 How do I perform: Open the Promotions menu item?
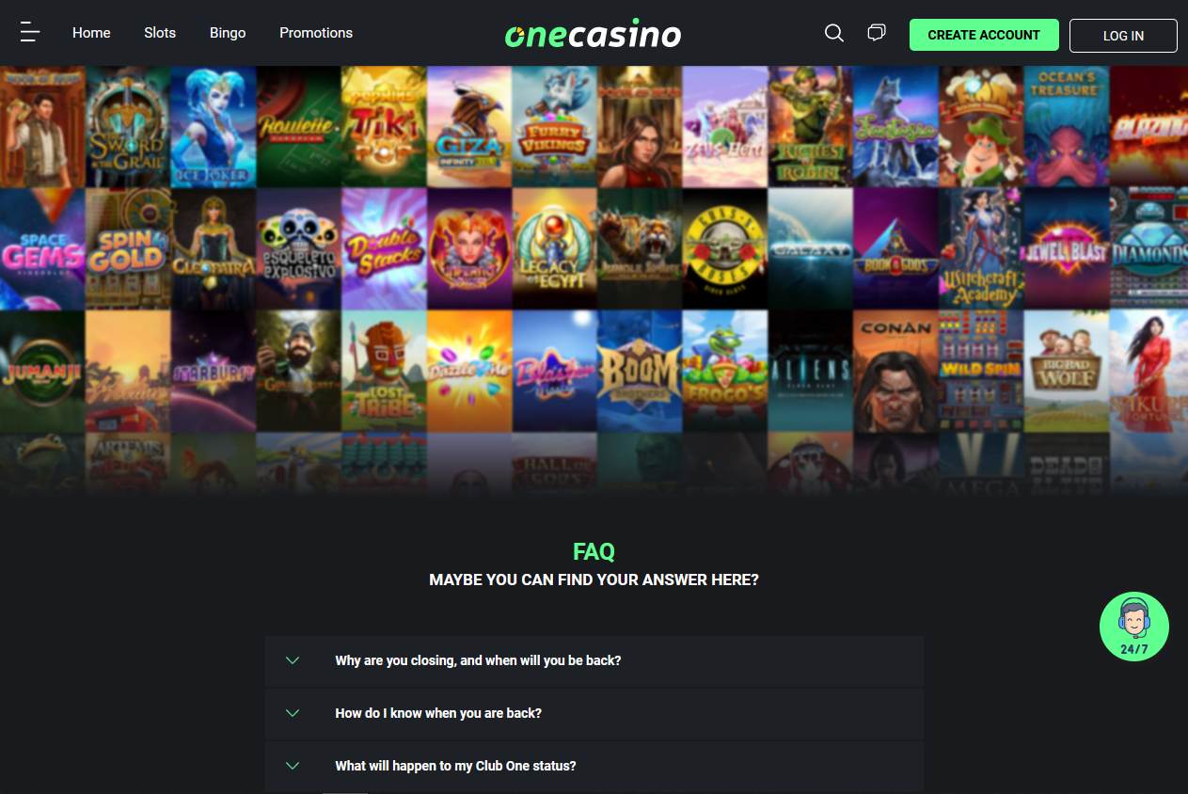316,33
